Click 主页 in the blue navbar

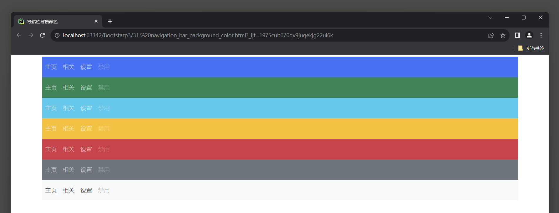[x=51, y=67]
